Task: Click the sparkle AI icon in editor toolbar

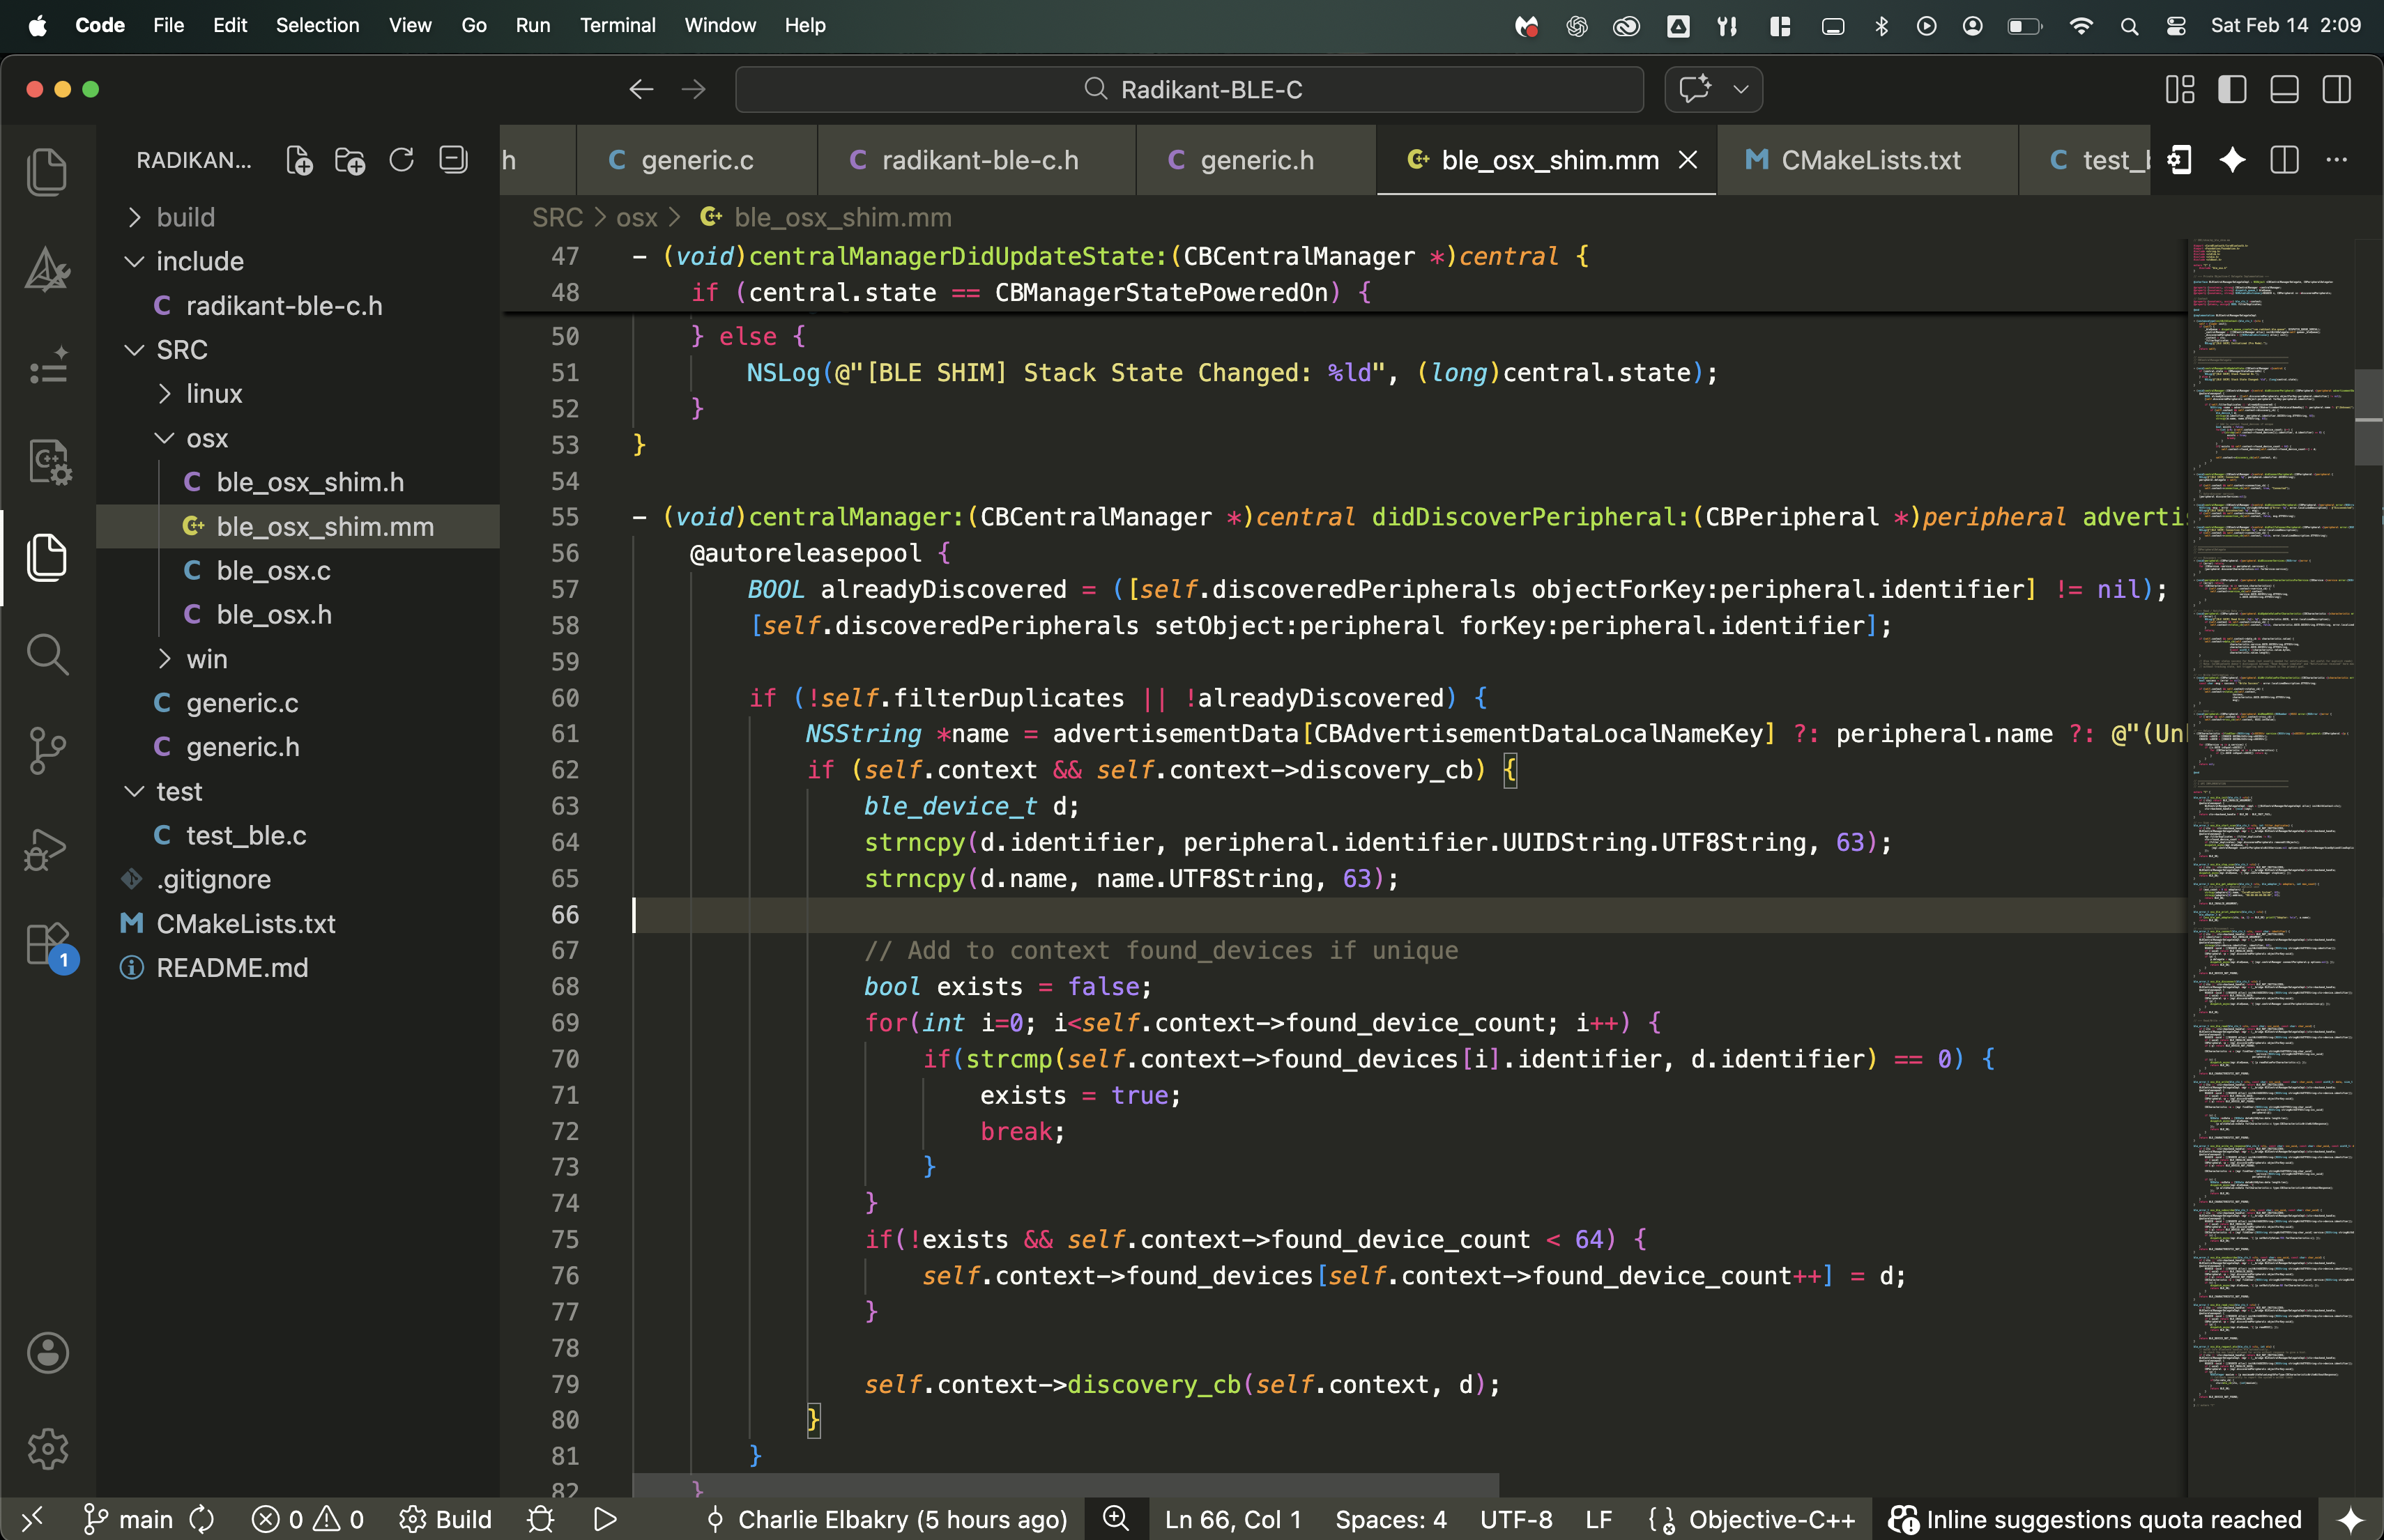Action: tap(2232, 160)
